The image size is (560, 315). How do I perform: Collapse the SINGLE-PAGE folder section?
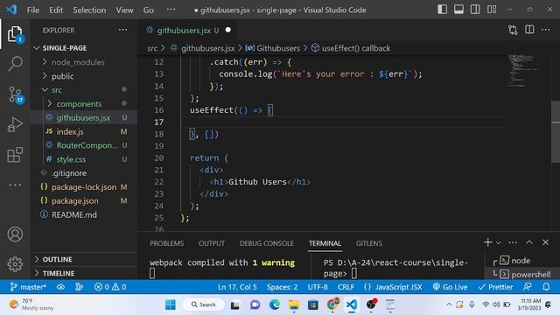pyautogui.click(x=84, y=48)
